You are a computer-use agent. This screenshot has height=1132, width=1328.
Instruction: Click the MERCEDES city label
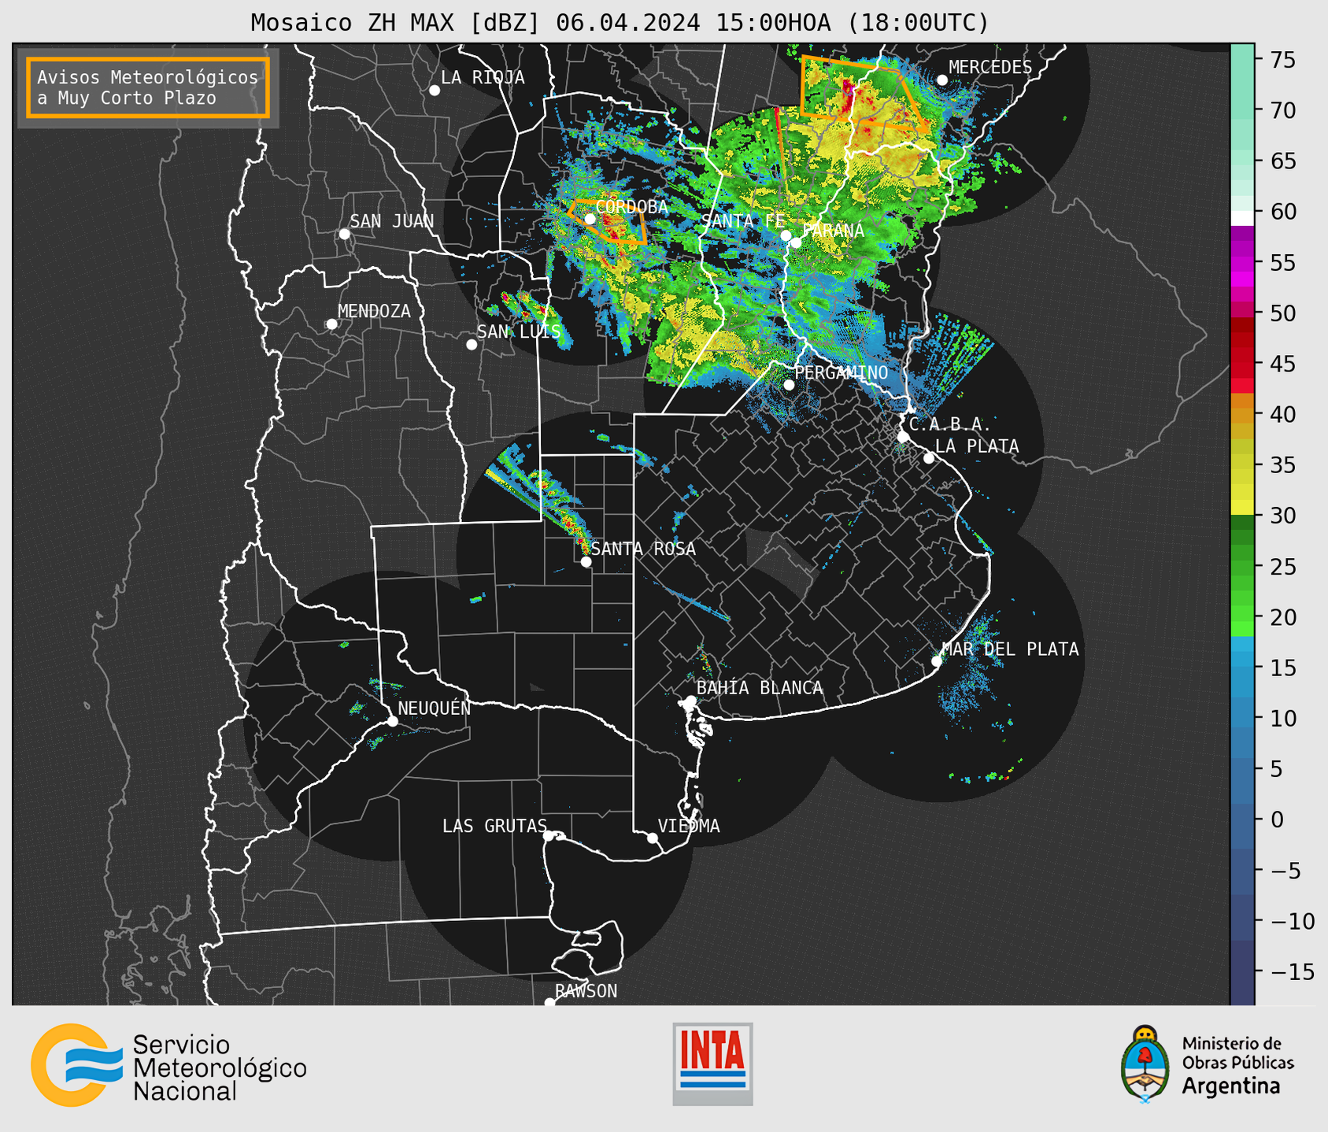pyautogui.click(x=990, y=67)
